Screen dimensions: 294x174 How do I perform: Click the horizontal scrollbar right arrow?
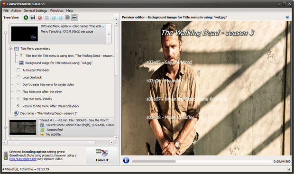[111, 143]
